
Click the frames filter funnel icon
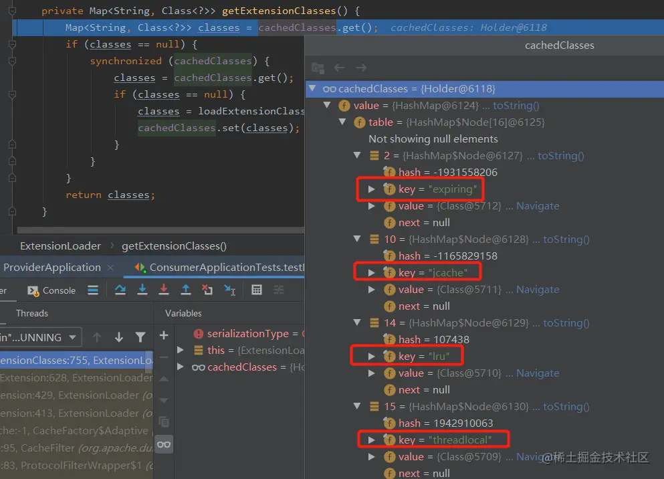[x=140, y=337]
